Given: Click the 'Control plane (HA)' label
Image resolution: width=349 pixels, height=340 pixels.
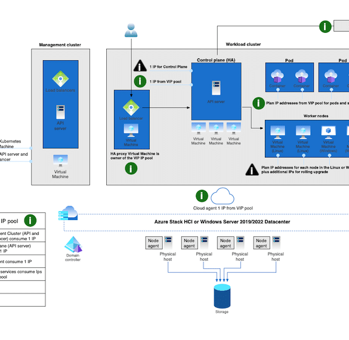Looking at the screenshot, I should (x=216, y=60).
